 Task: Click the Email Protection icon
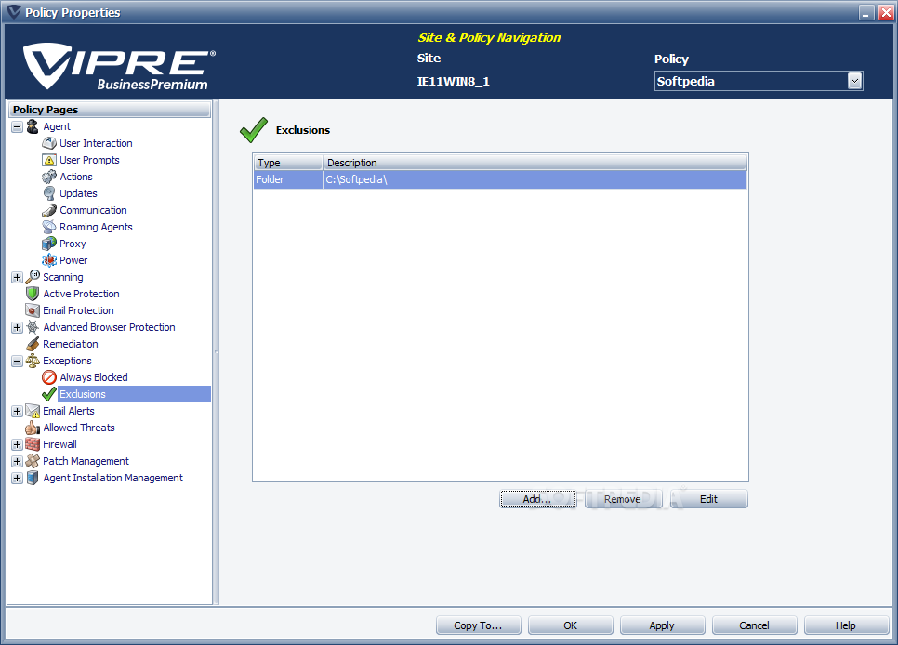coord(33,310)
